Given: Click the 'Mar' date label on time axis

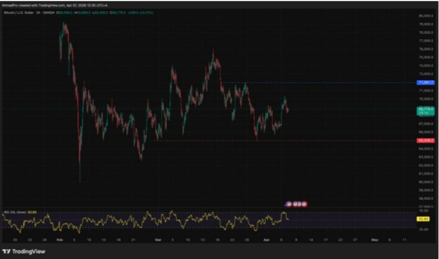Looking at the screenshot, I should point(158,240).
